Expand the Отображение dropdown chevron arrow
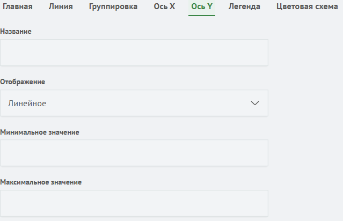Image resolution: width=343 pixels, height=221 pixels. point(255,103)
